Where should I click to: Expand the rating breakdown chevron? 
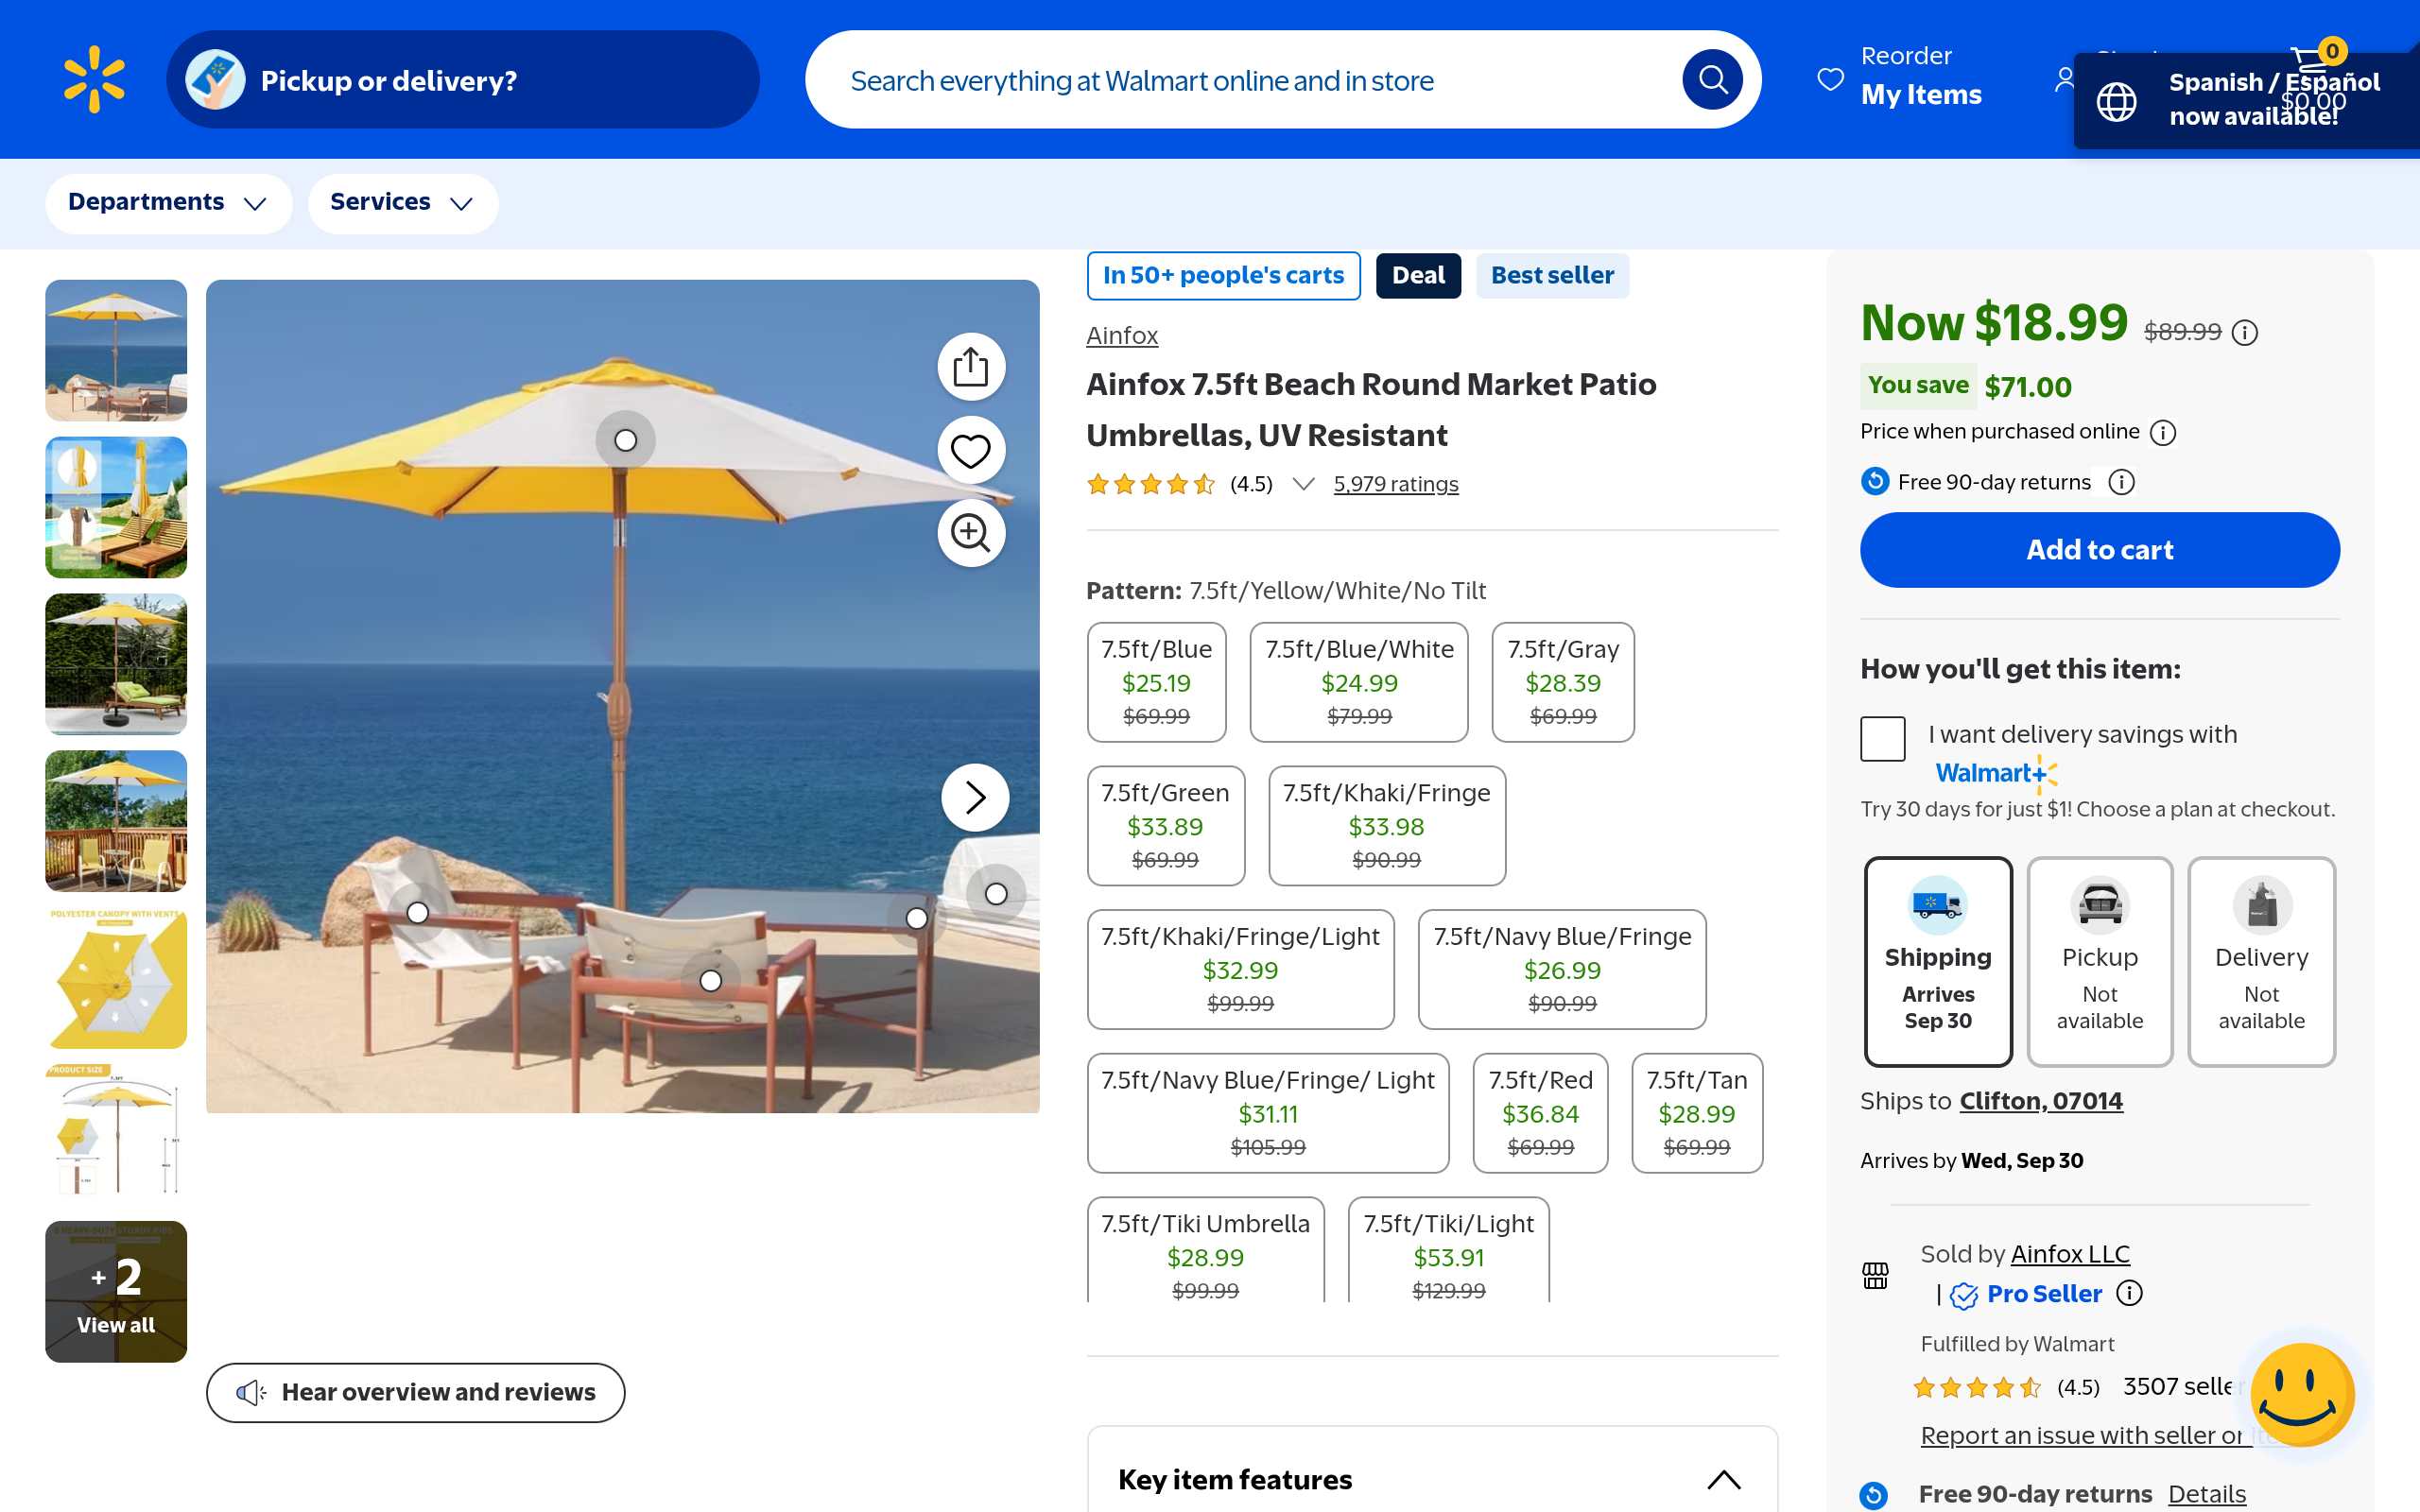point(1303,484)
